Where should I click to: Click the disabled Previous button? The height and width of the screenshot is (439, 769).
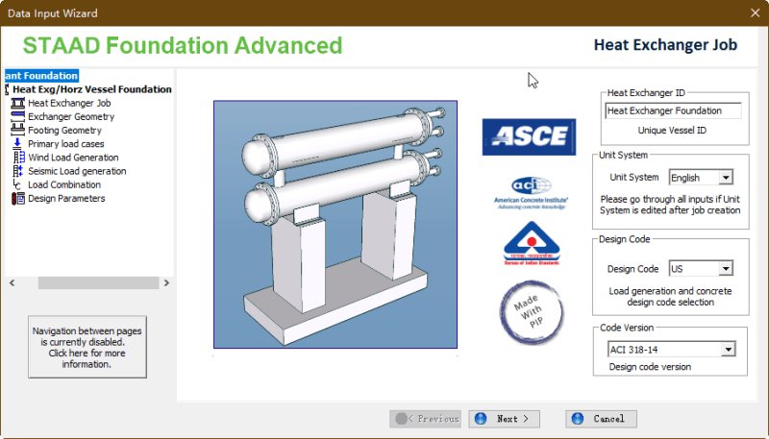click(x=425, y=419)
